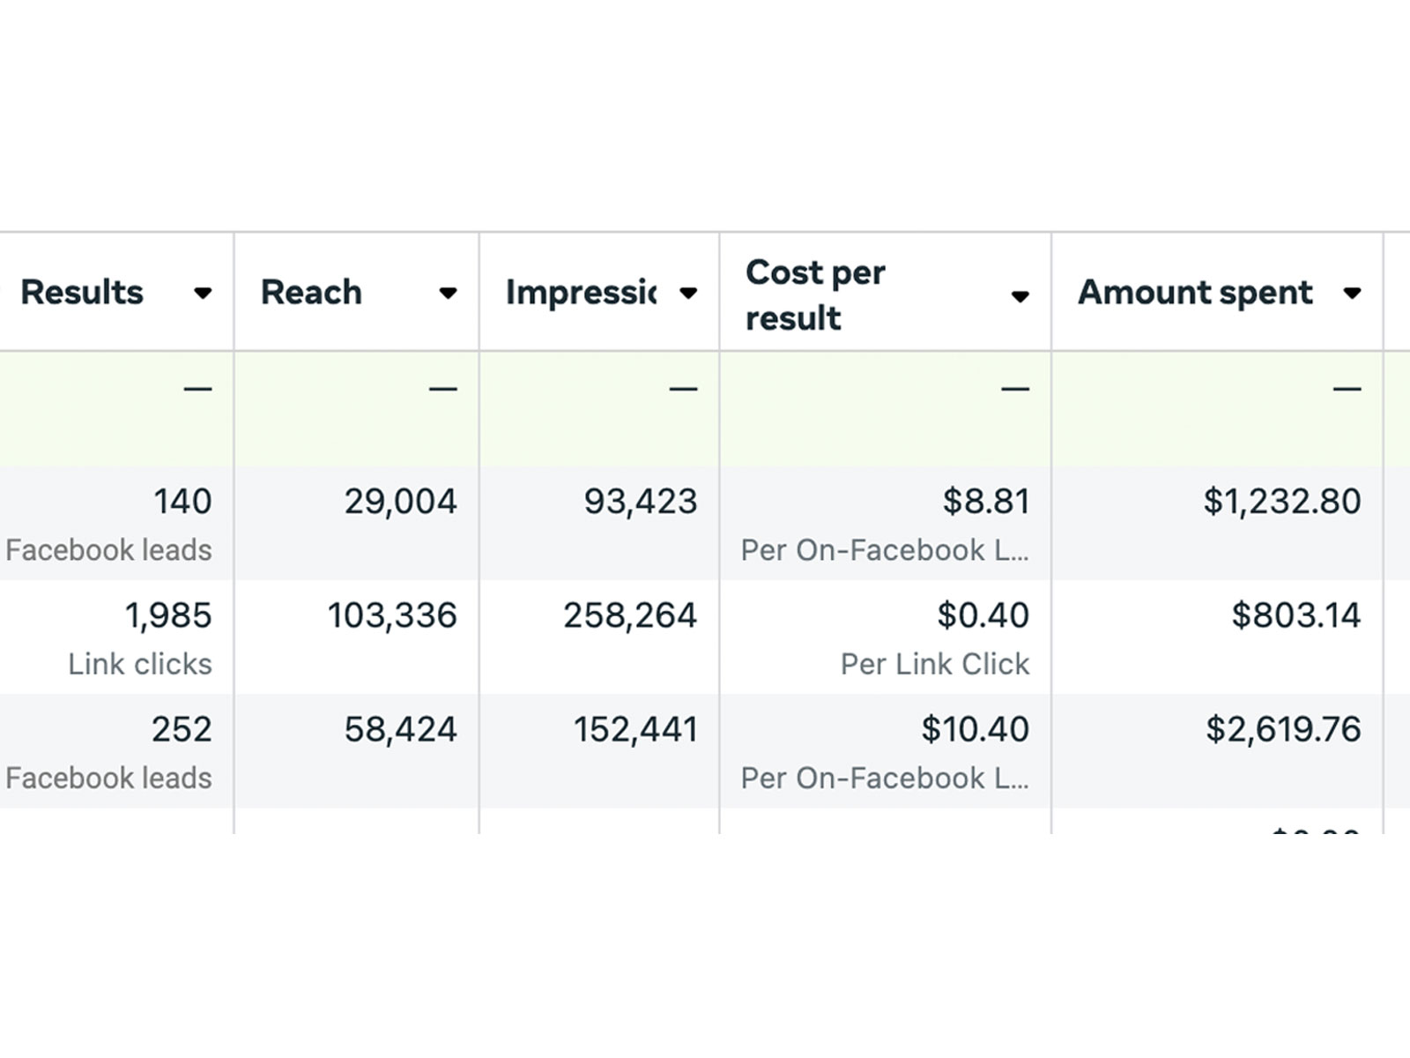Click the Reach column header text
The height and width of the screenshot is (1058, 1410).
pos(311,293)
